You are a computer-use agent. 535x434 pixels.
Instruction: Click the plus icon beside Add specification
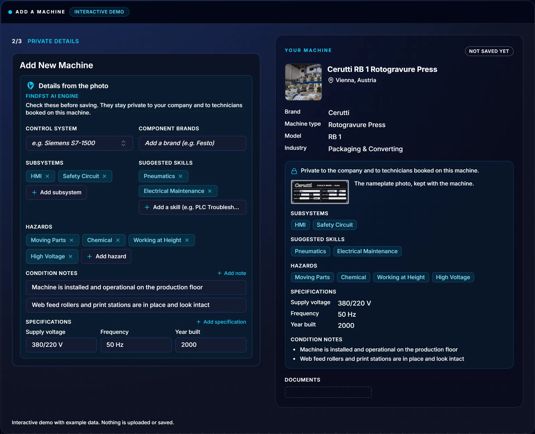199,322
